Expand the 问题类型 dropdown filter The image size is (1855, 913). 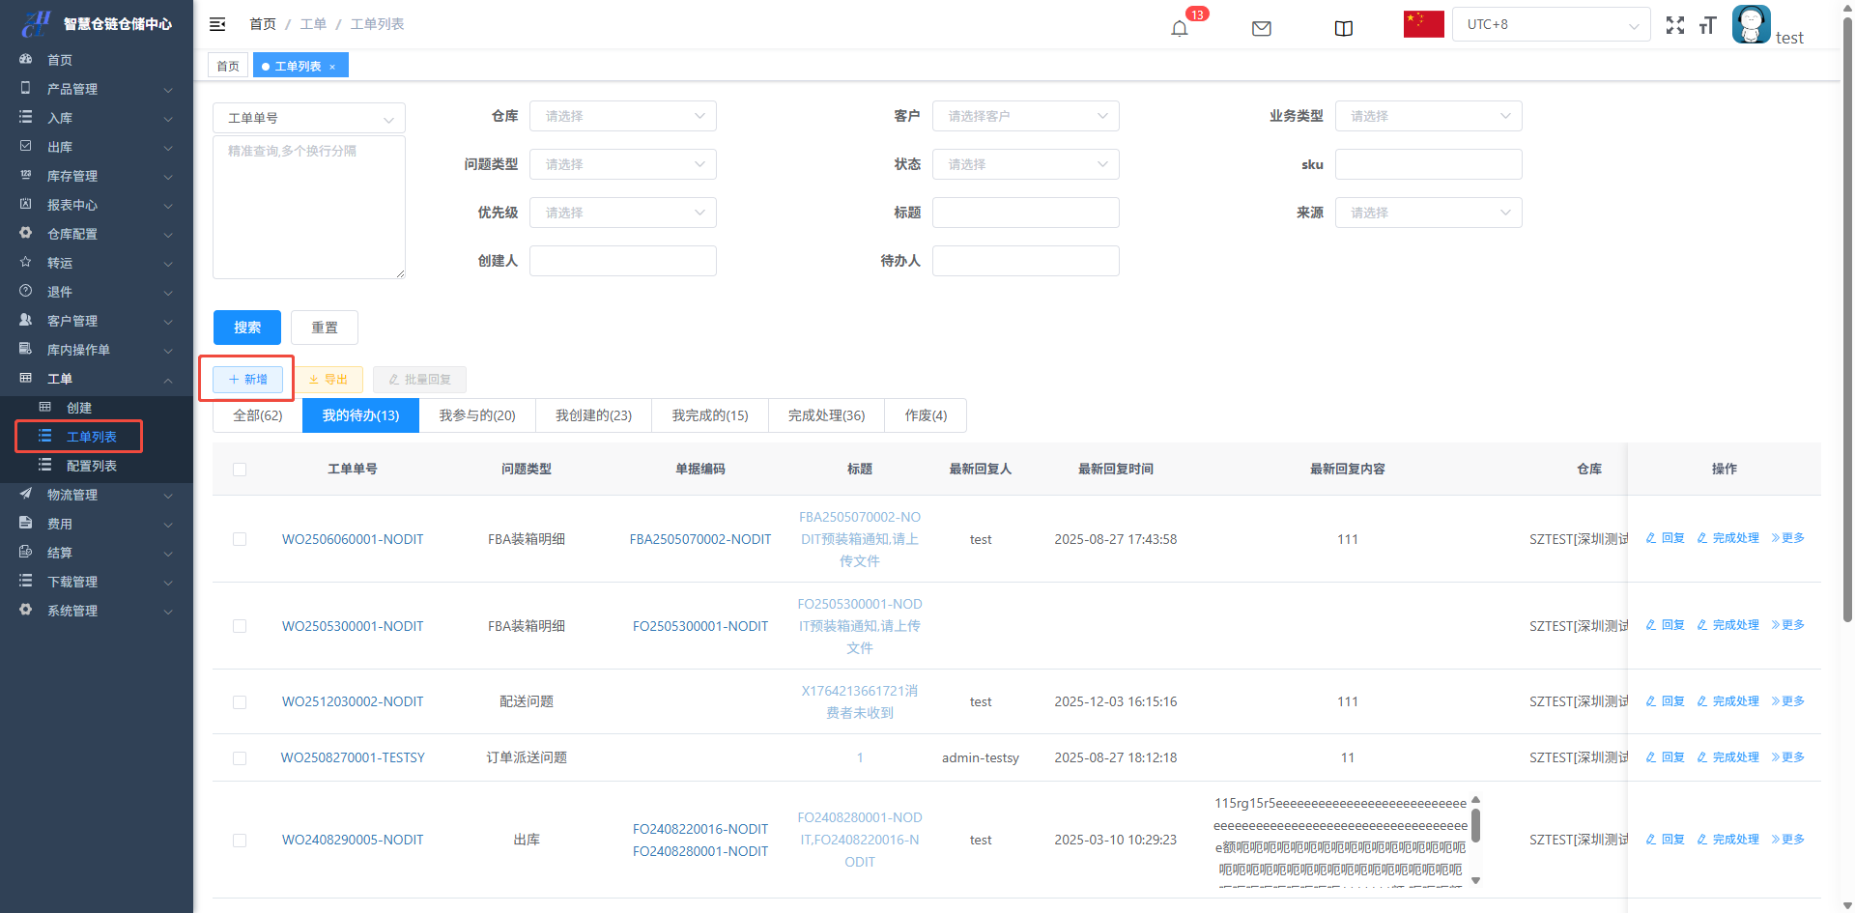622,164
